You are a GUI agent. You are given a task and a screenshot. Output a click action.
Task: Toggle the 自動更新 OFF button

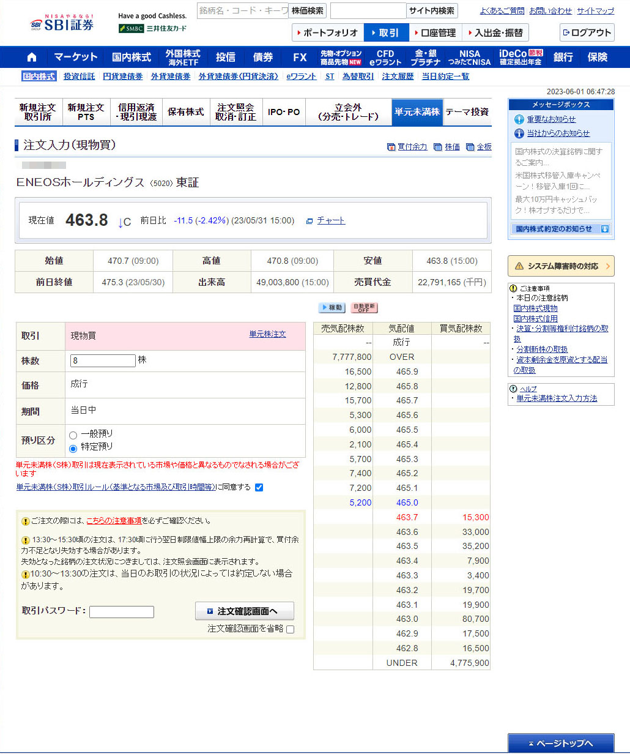pyautogui.click(x=364, y=307)
